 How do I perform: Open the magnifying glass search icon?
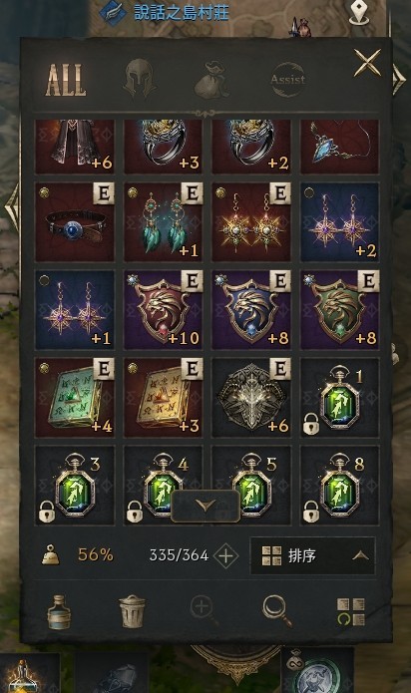[277, 611]
